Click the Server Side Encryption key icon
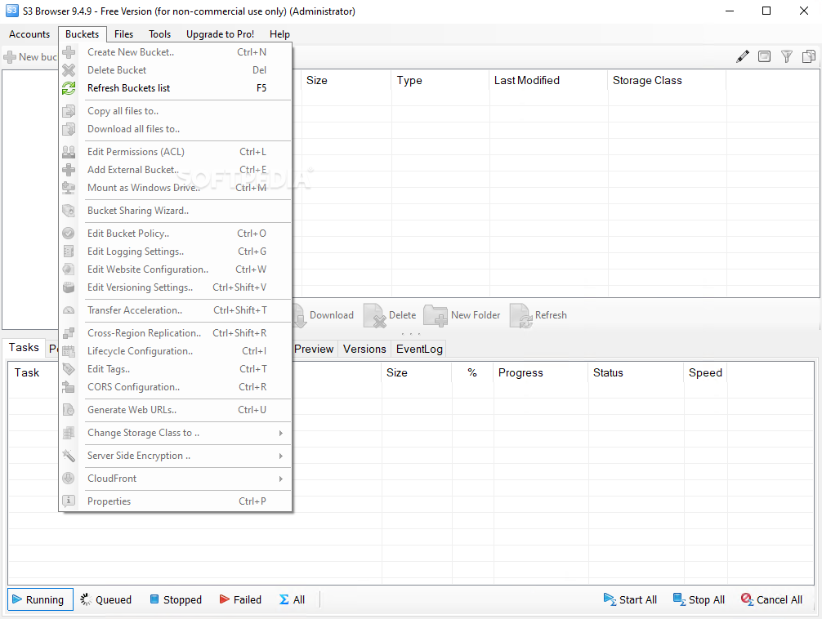Image resolution: width=822 pixels, height=619 pixels. 69,456
